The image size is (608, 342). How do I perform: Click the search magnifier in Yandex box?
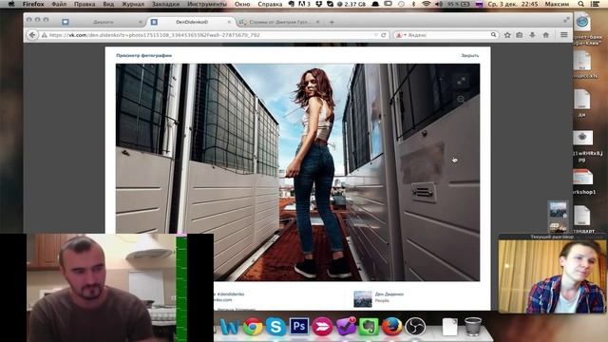[493, 35]
